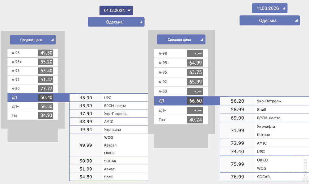The width and height of the screenshot is (309, 184).
Task: Choose the A-95 row showing 63.75
Action: pyautogui.click(x=181, y=72)
